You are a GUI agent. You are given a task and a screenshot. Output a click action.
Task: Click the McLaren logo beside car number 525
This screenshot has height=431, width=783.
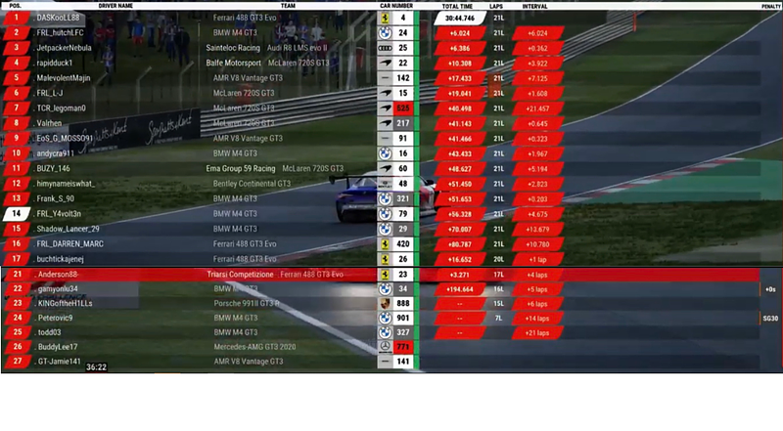[x=385, y=108]
